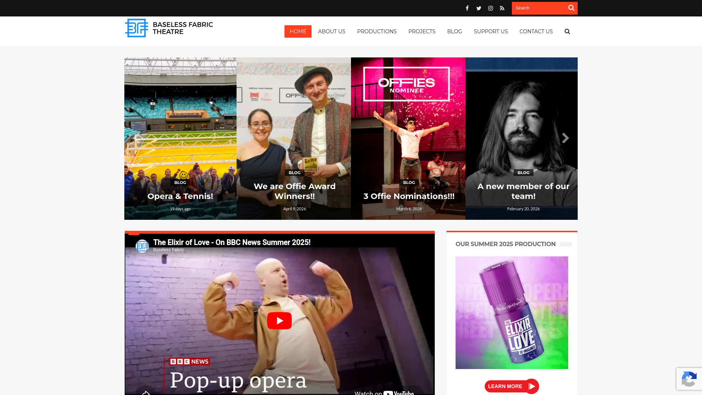Click the Search input field
Image resolution: width=702 pixels, height=395 pixels.
pyautogui.click(x=539, y=8)
